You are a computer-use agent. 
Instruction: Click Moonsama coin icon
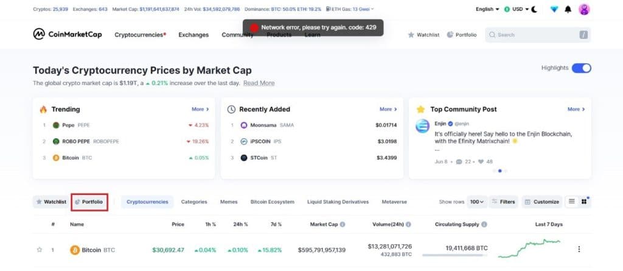[x=244, y=125]
